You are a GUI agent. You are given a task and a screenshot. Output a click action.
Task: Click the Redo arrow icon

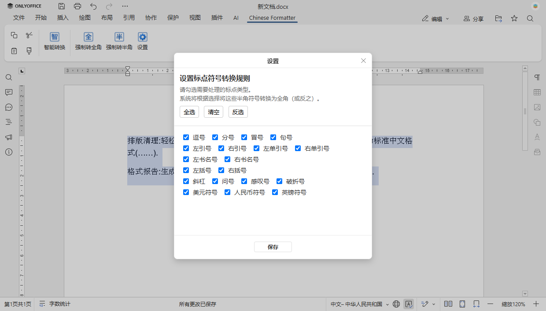[x=109, y=6]
